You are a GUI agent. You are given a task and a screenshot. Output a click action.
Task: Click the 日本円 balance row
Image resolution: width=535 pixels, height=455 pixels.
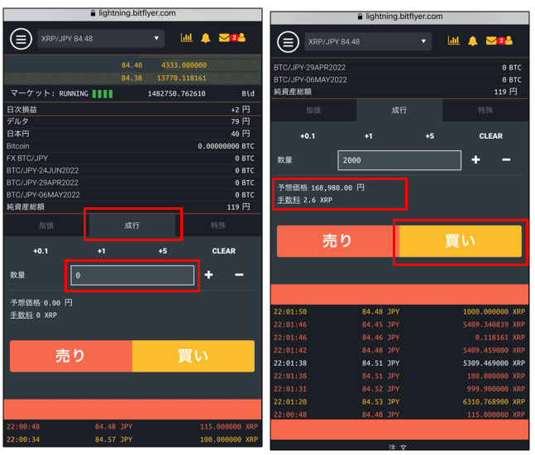[x=132, y=134]
